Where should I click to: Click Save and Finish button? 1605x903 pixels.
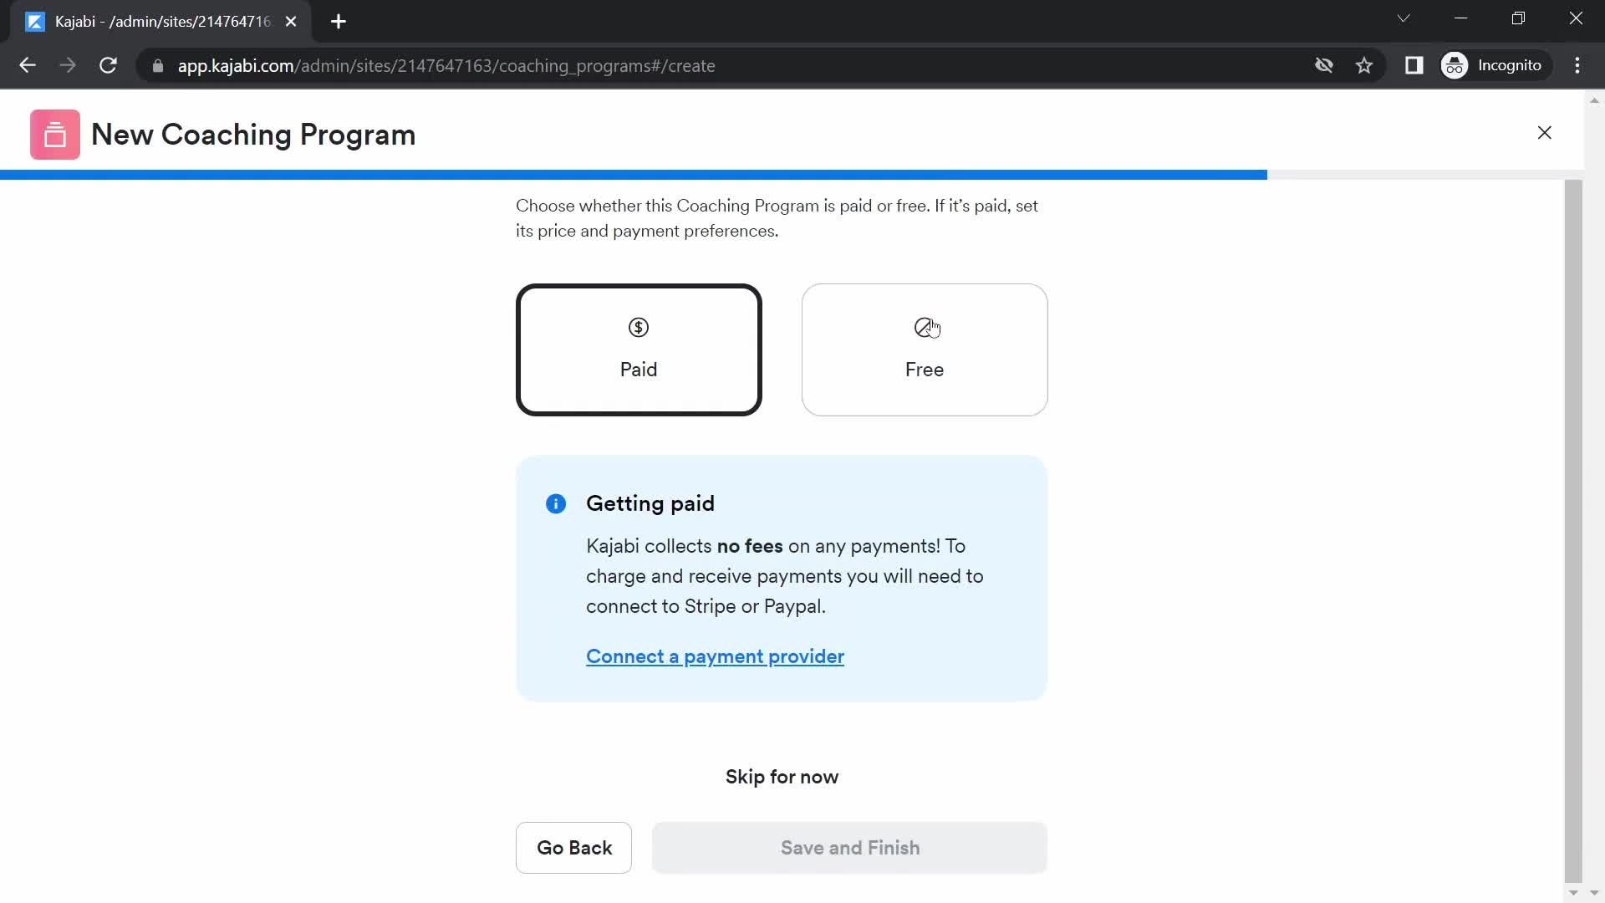[849, 848]
